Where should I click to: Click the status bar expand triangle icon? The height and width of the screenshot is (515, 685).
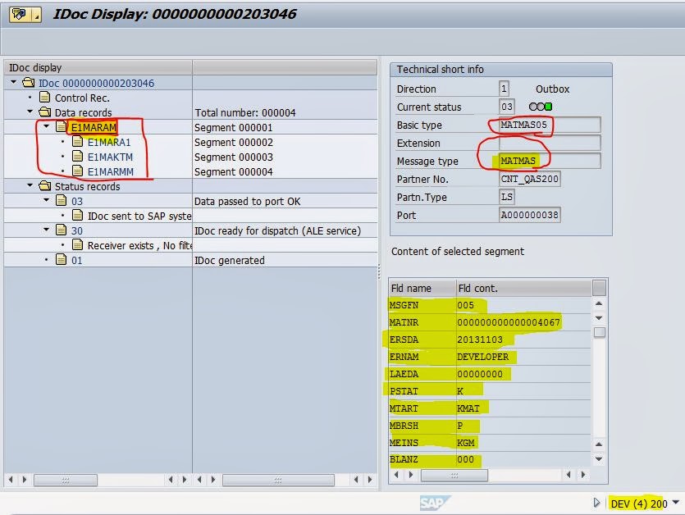pyautogui.click(x=596, y=503)
